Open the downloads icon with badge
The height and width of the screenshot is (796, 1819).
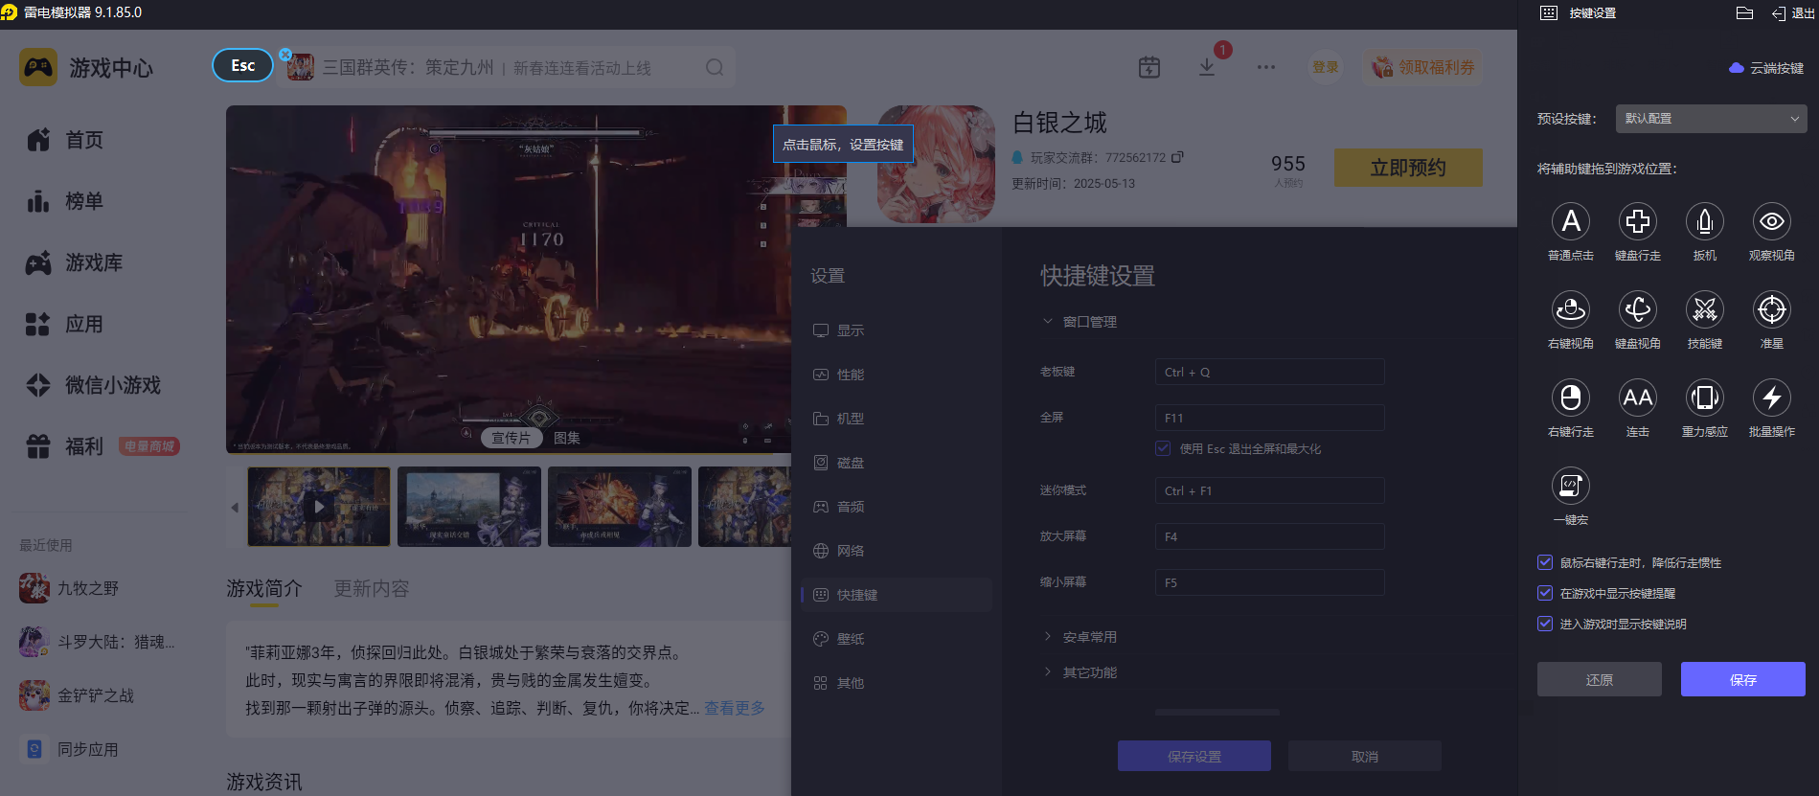(1207, 67)
